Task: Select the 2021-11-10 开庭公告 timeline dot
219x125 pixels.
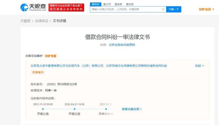Action: coord(43,109)
